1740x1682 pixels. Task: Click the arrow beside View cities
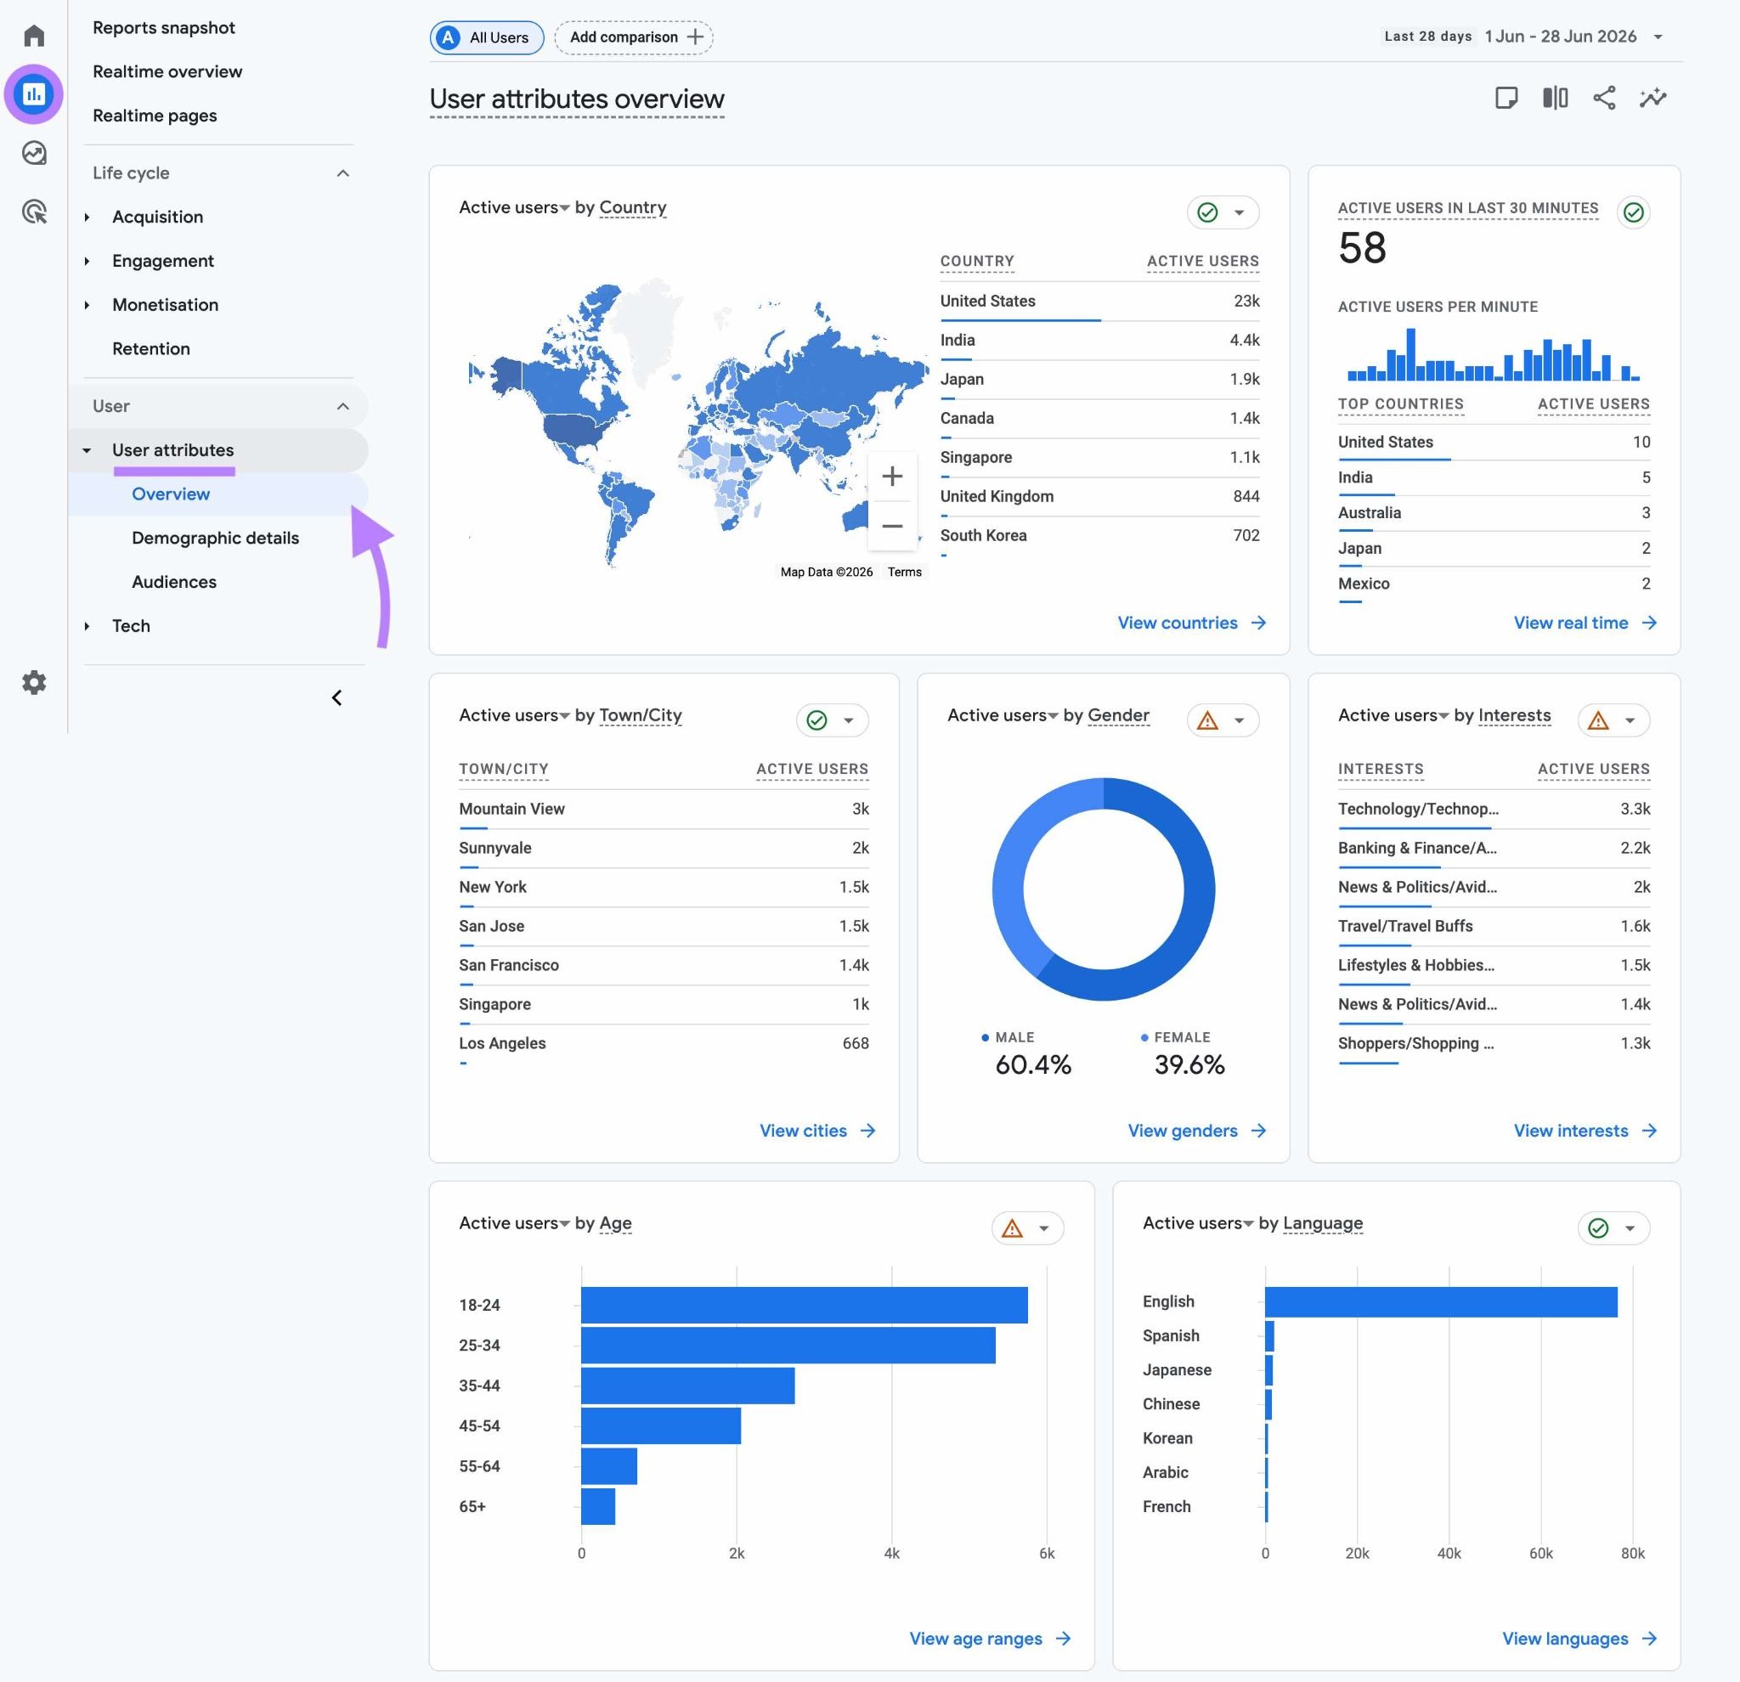click(x=868, y=1131)
